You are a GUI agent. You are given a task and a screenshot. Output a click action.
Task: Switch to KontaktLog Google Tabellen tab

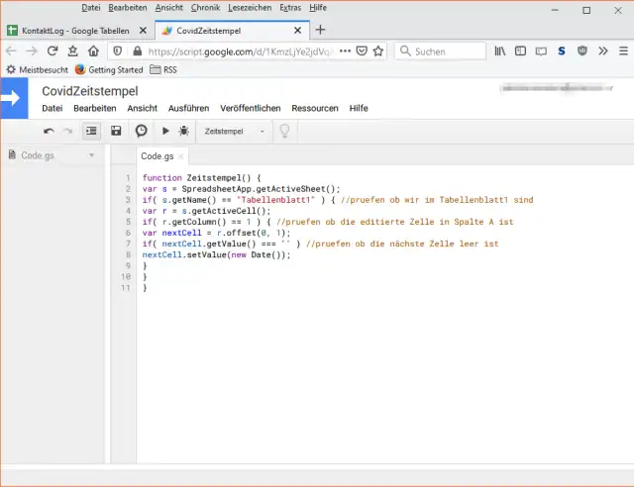tap(74, 30)
